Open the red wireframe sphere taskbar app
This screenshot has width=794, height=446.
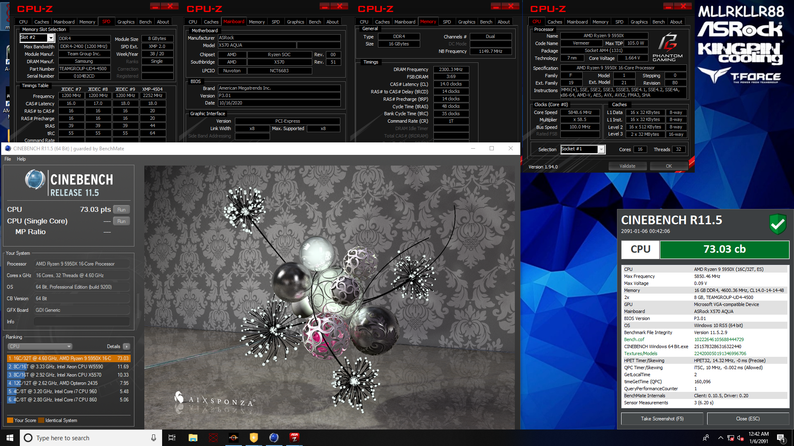(x=213, y=438)
